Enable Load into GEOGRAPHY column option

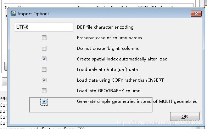44,90
